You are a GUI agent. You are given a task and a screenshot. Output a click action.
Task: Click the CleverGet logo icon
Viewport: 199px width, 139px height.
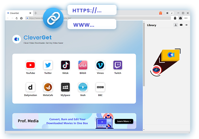(x=16, y=39)
